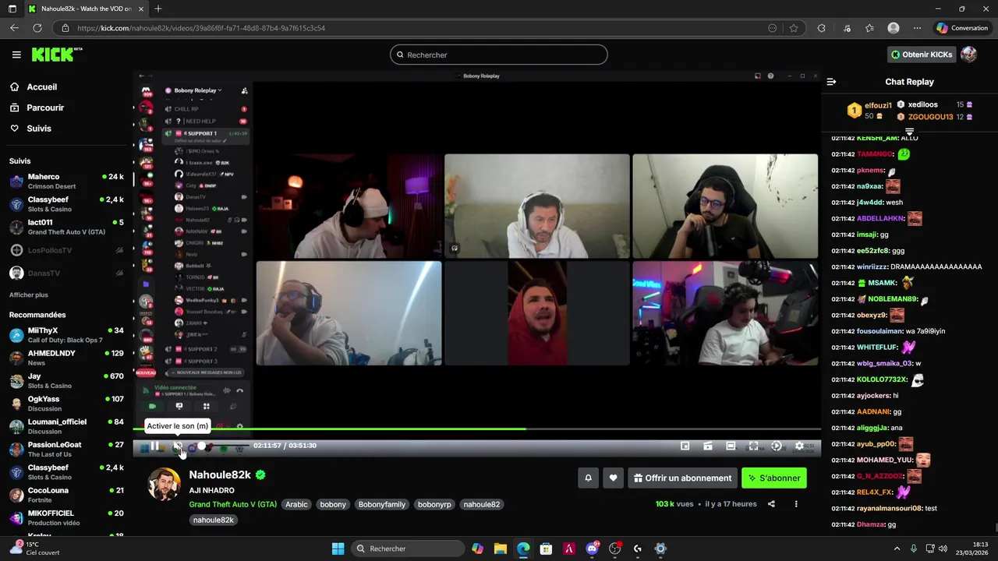998x561 pixels.
Task: Open Iact011 followed channel
Action: [66, 228]
